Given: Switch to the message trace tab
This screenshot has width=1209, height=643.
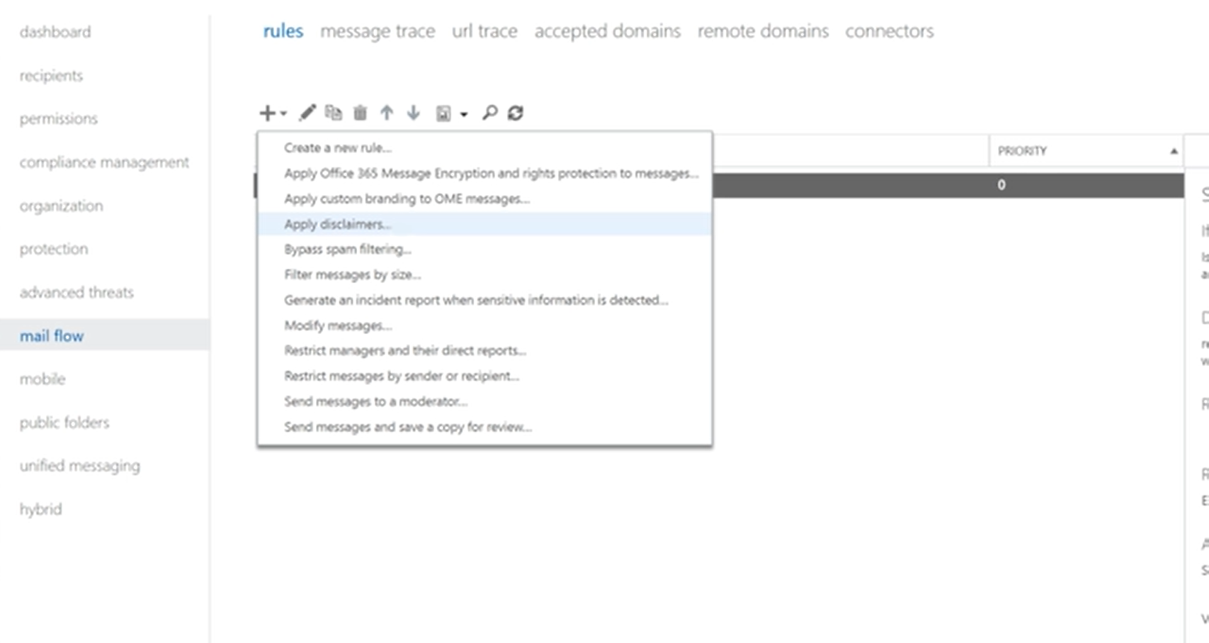Looking at the screenshot, I should pos(378,31).
